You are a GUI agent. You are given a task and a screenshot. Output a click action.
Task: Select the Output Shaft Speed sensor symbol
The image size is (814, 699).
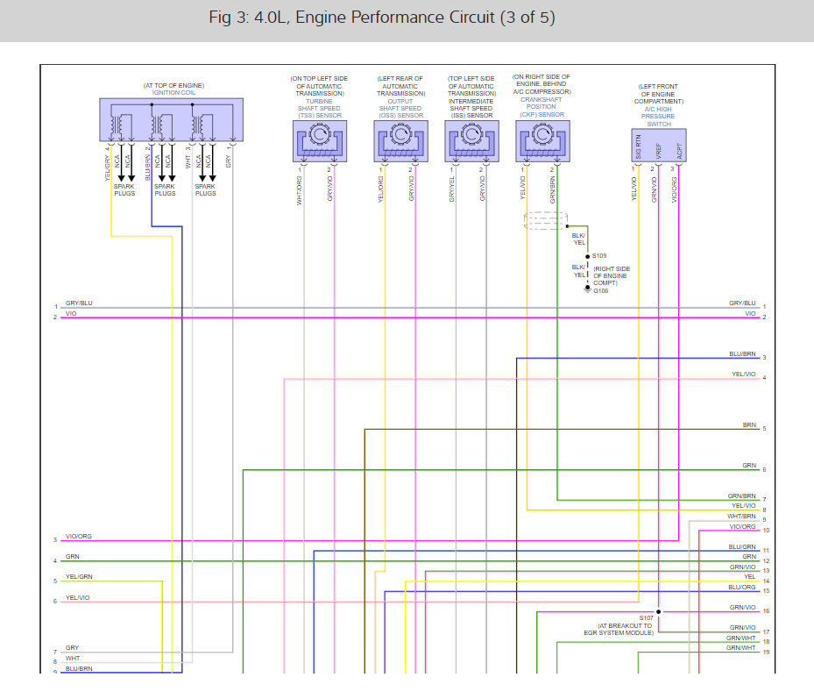click(400, 141)
